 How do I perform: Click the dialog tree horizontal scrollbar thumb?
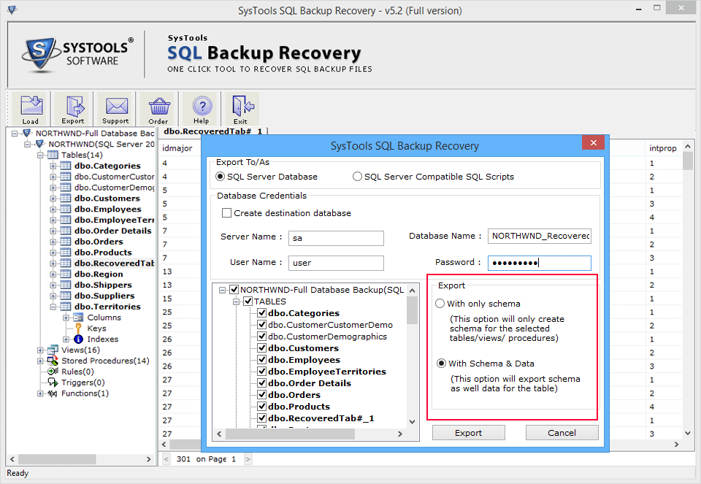[x=290, y=434]
